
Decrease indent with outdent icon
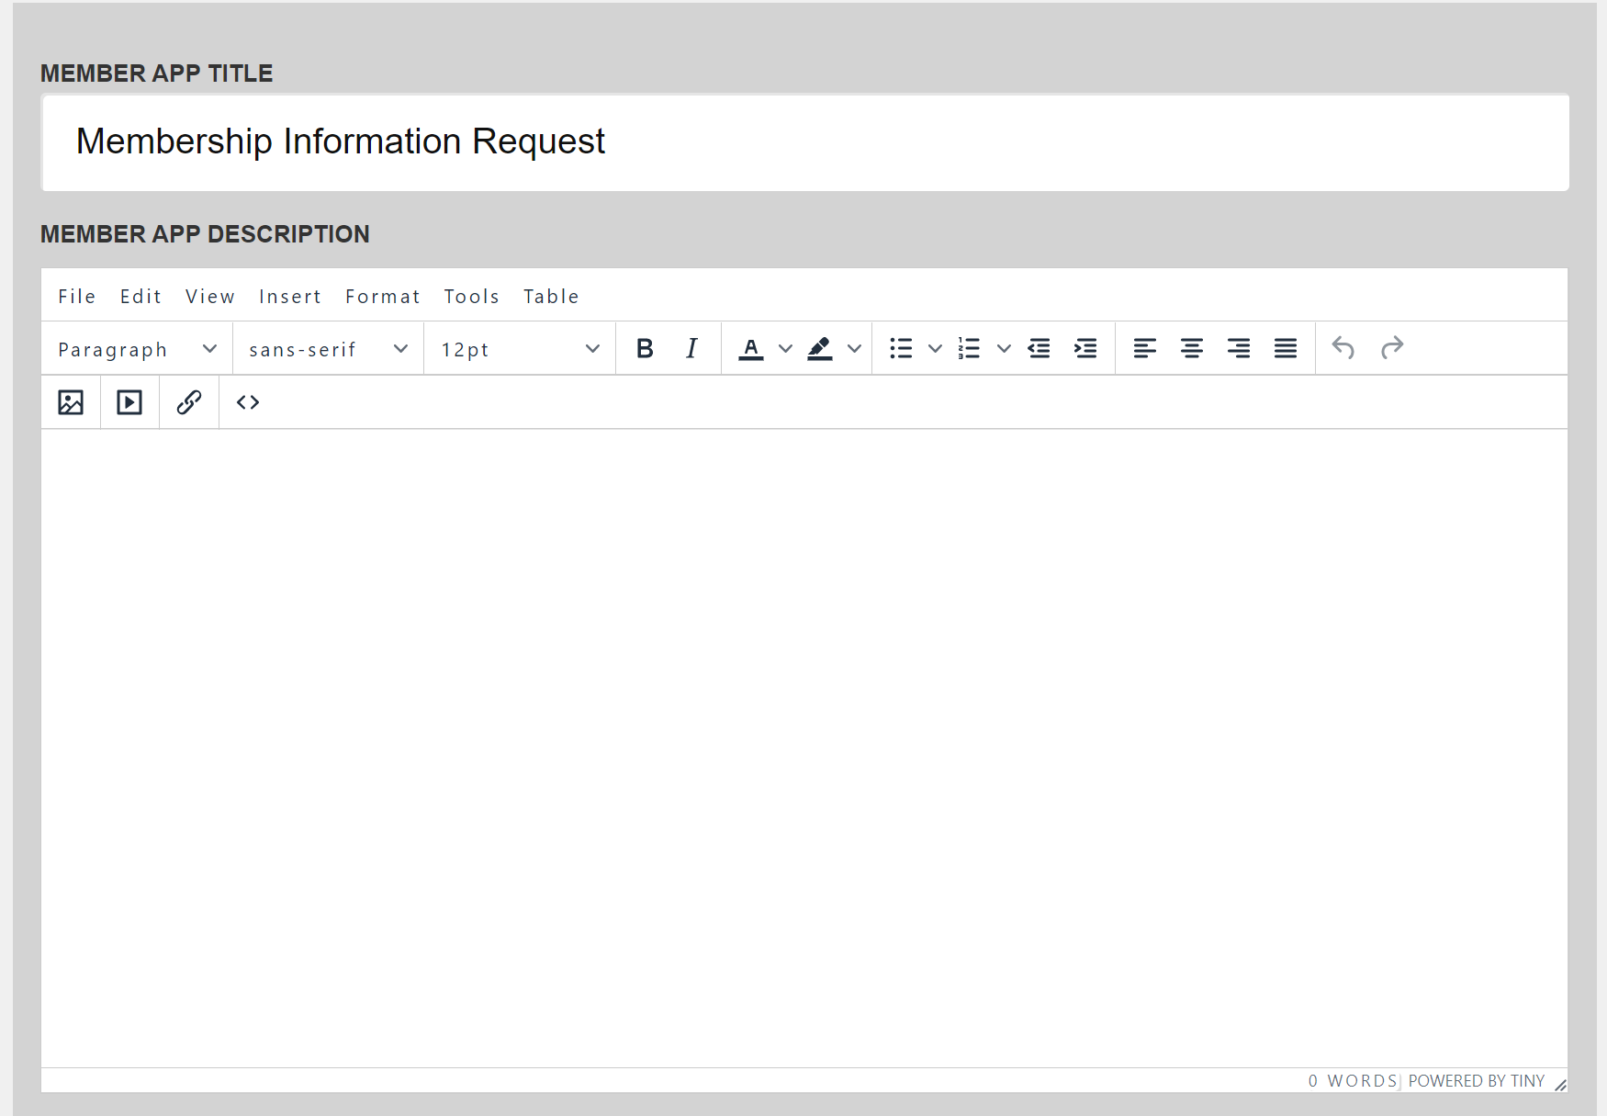[x=1039, y=348]
